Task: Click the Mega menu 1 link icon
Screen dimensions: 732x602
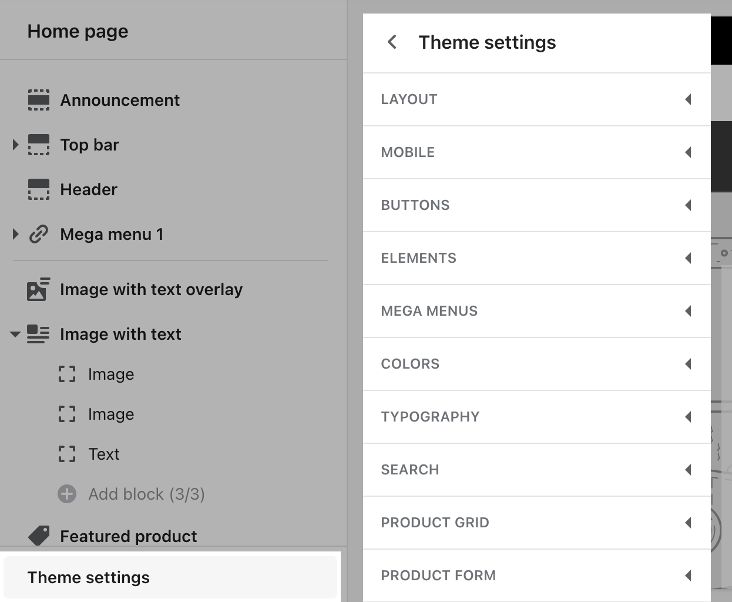Action: (x=39, y=234)
